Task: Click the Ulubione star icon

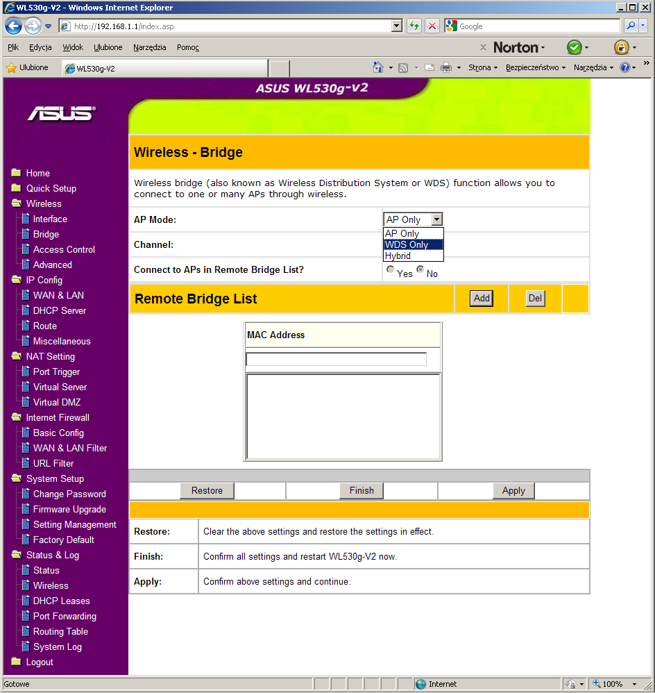Action: (11, 67)
